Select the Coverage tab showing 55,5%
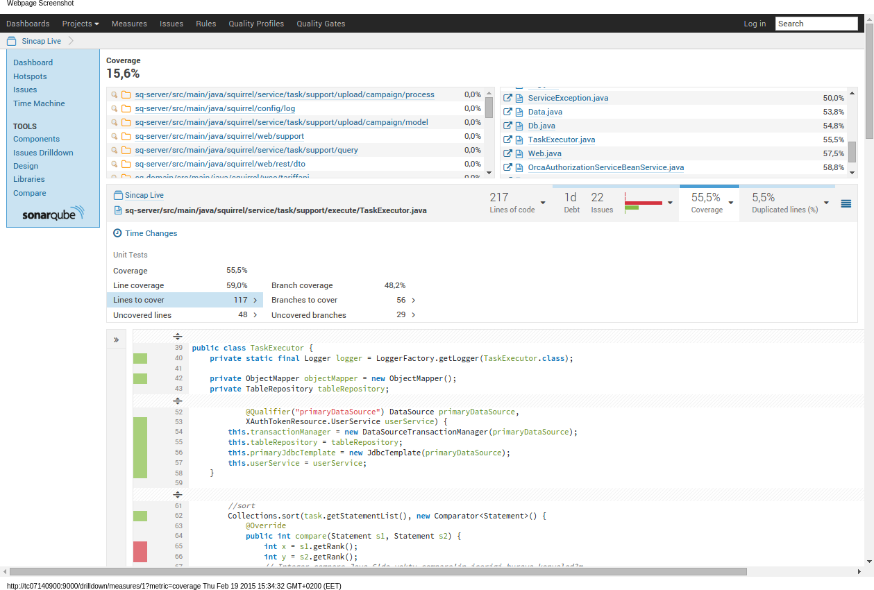This screenshot has height=590, width=874. 707,203
